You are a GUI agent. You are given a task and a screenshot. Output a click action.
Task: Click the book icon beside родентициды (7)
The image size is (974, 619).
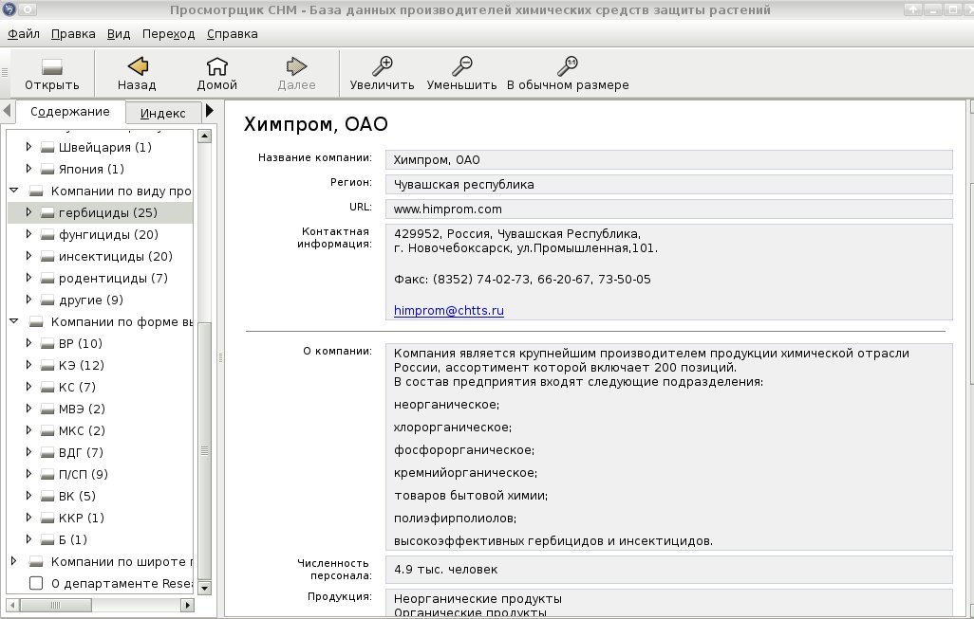point(47,278)
